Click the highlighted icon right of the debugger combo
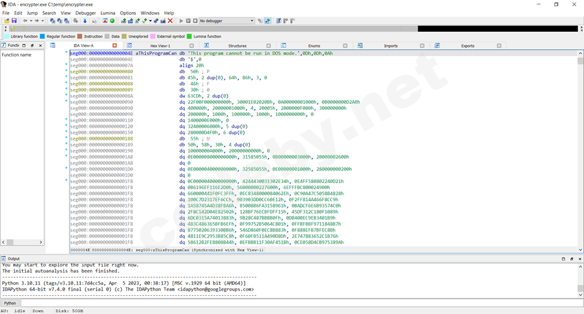Viewport: 584px width, 314px height. pos(267,20)
